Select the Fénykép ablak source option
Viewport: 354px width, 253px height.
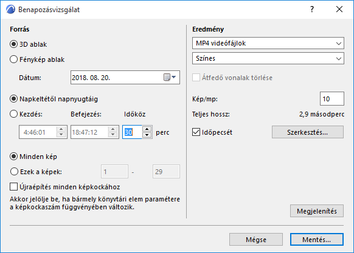[x=14, y=59]
